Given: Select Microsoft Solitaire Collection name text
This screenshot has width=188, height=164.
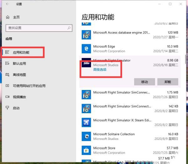Looking at the screenshot, I should pyautogui.click(x=114, y=134).
